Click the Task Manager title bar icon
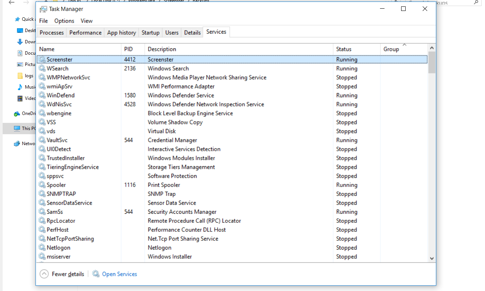 (x=43, y=9)
